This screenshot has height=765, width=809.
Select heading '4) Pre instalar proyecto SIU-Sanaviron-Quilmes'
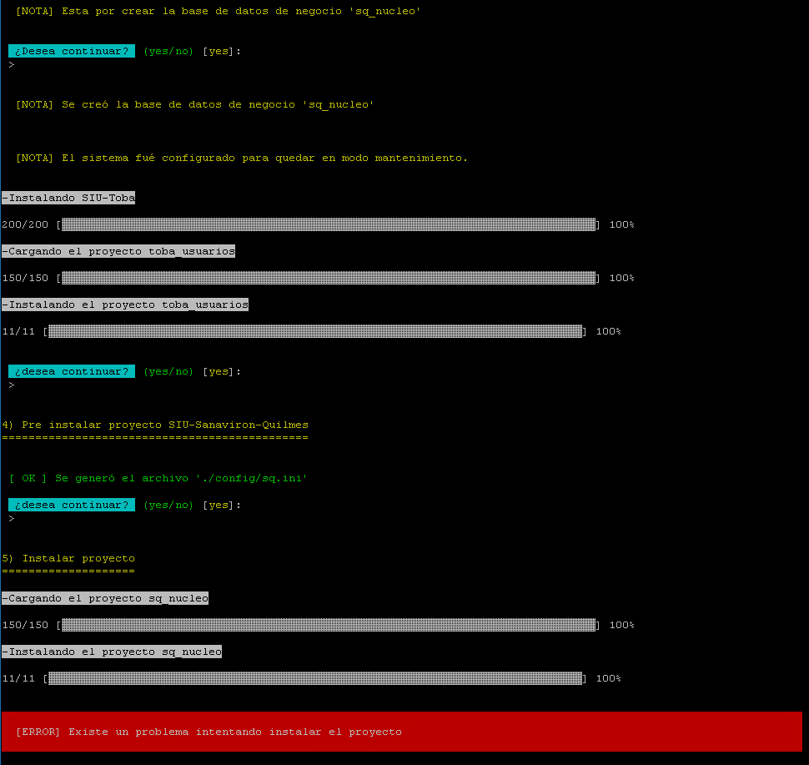pos(155,425)
